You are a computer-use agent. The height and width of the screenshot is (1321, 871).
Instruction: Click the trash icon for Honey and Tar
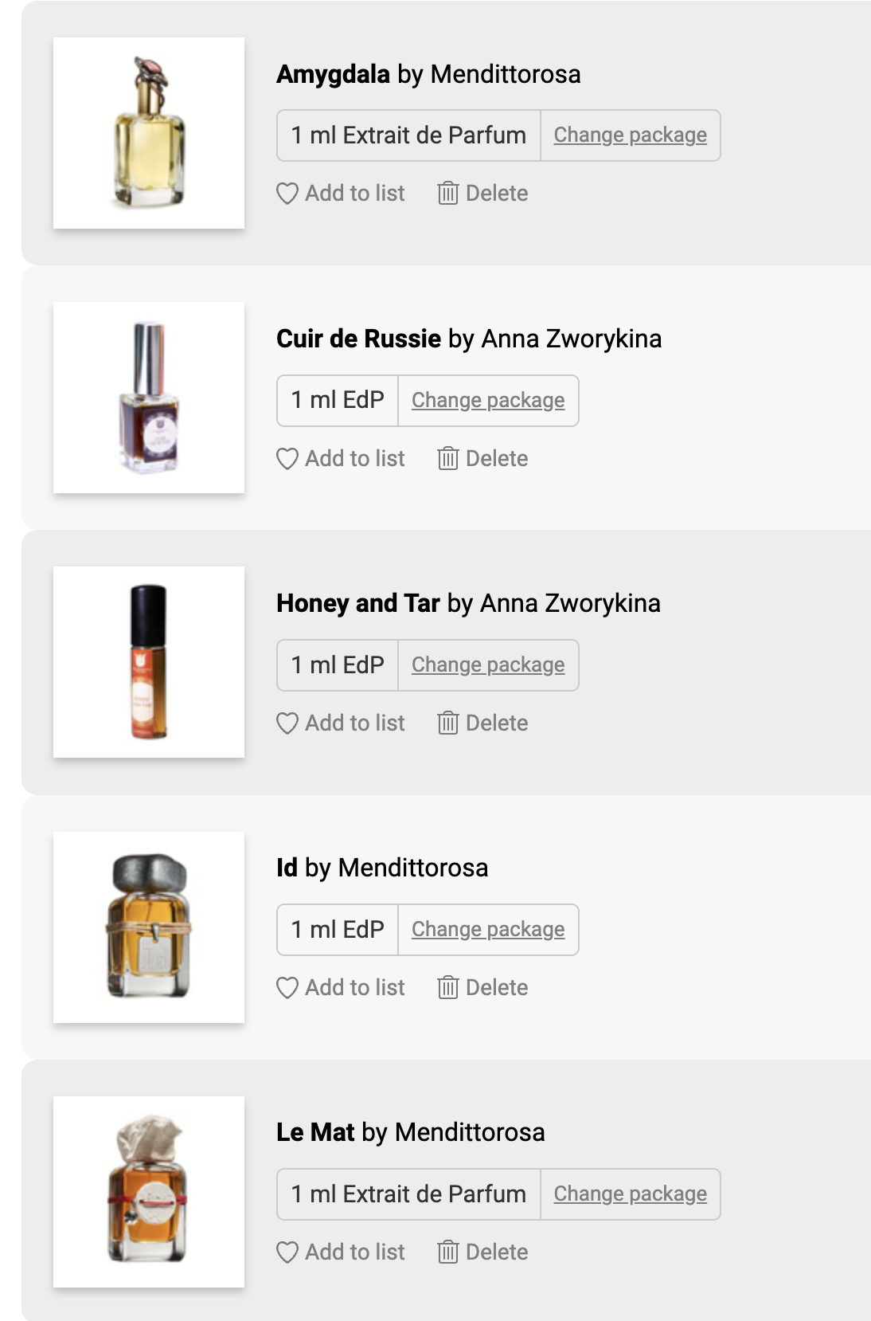coord(448,723)
